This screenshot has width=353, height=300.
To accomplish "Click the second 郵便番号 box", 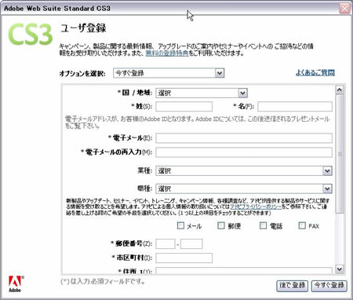I will point(191,244).
